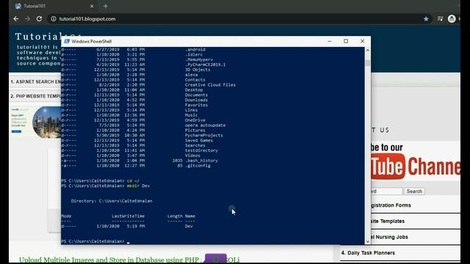
Task: Bookmark this page with star icon
Action: click(x=426, y=19)
